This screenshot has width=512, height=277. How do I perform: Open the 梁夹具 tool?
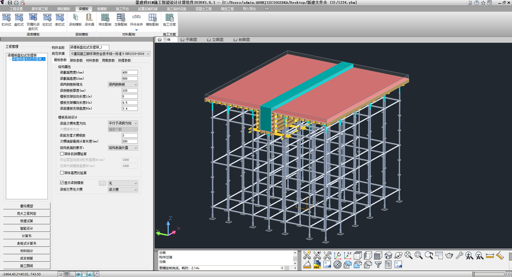point(90,20)
